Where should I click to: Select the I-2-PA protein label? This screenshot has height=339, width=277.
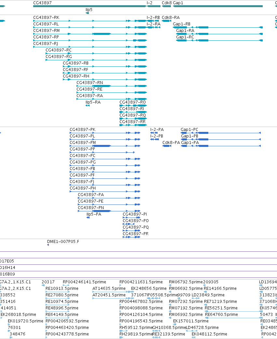(157, 130)
